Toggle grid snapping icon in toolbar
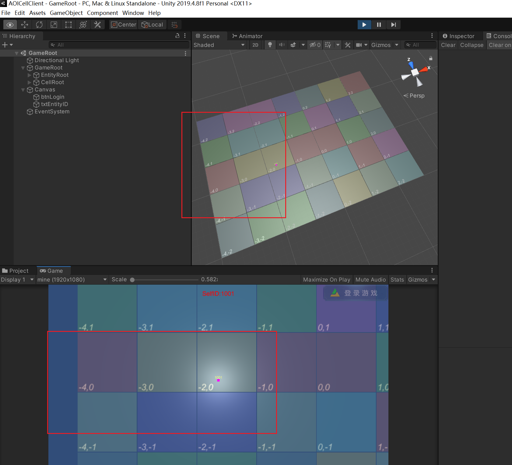The width and height of the screenshot is (512, 465). pos(174,25)
